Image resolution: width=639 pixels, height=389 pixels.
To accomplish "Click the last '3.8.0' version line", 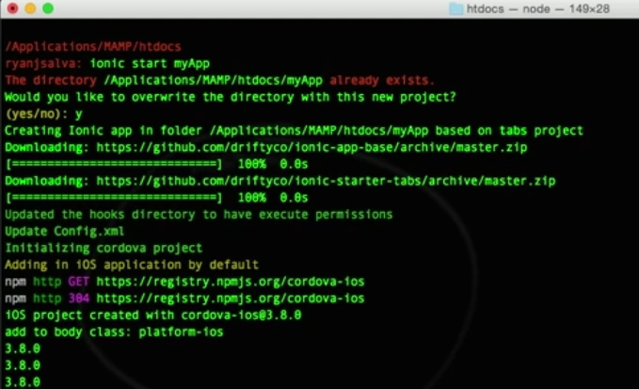I will click(23, 382).
